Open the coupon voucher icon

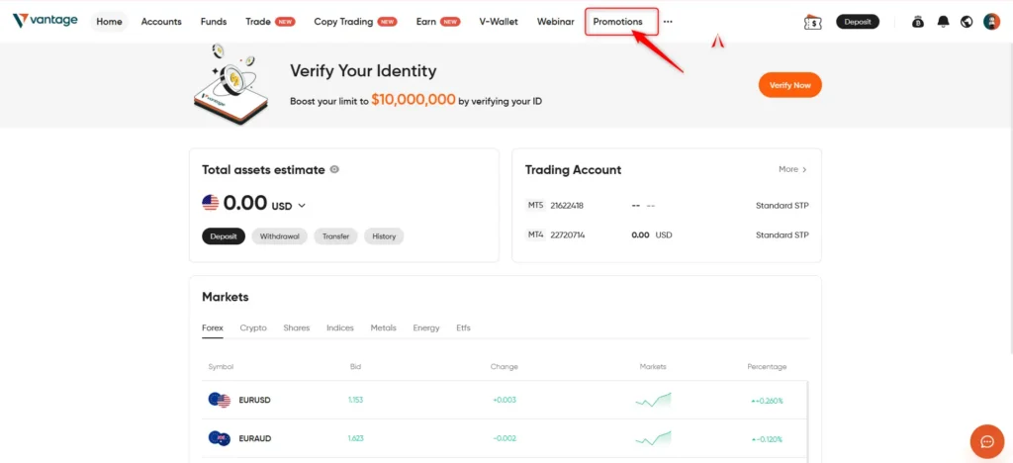click(812, 22)
